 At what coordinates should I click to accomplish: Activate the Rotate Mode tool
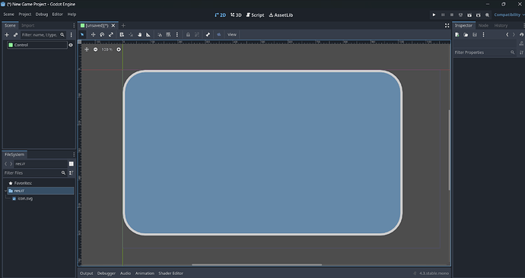click(102, 34)
